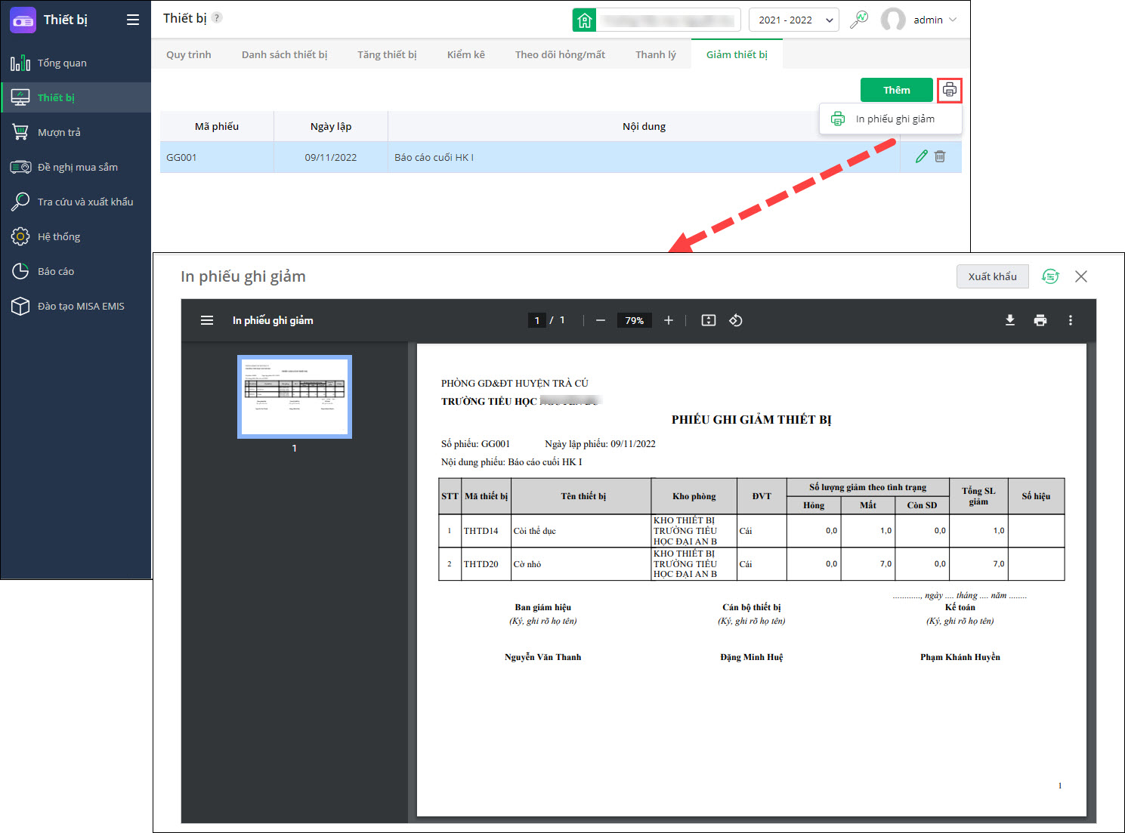The image size is (1125, 833).
Task: Edit voucher GG001 with pencil icon
Action: tap(921, 156)
